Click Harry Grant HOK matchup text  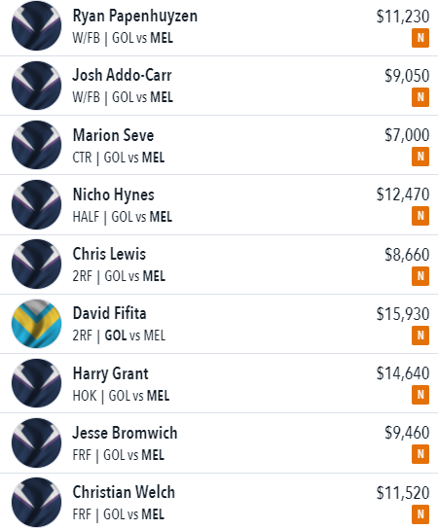121,396
